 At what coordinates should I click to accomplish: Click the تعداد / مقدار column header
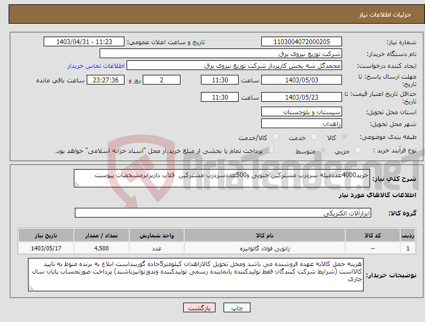pyautogui.click(x=101, y=235)
